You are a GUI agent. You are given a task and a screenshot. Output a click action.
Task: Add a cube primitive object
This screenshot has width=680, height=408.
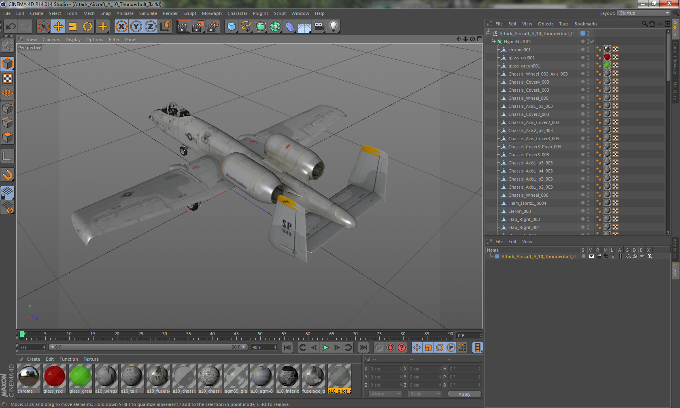coord(232,27)
